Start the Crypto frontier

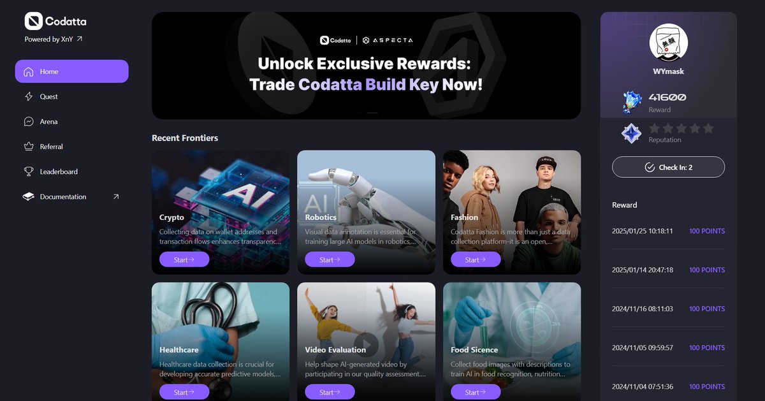coord(184,259)
